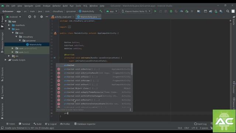
Task: Click the user avatar icon in toolbar
Action: (x=233, y=11)
